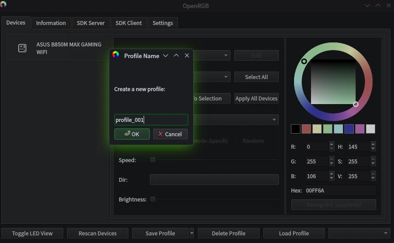This screenshot has height=243, width=394.
Task: Click the OpenRGB window maximize arrow
Action: tap(377, 5)
